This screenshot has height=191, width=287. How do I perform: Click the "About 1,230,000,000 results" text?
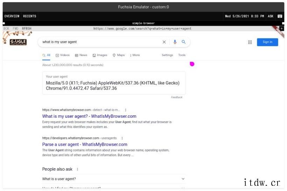tap(73, 65)
